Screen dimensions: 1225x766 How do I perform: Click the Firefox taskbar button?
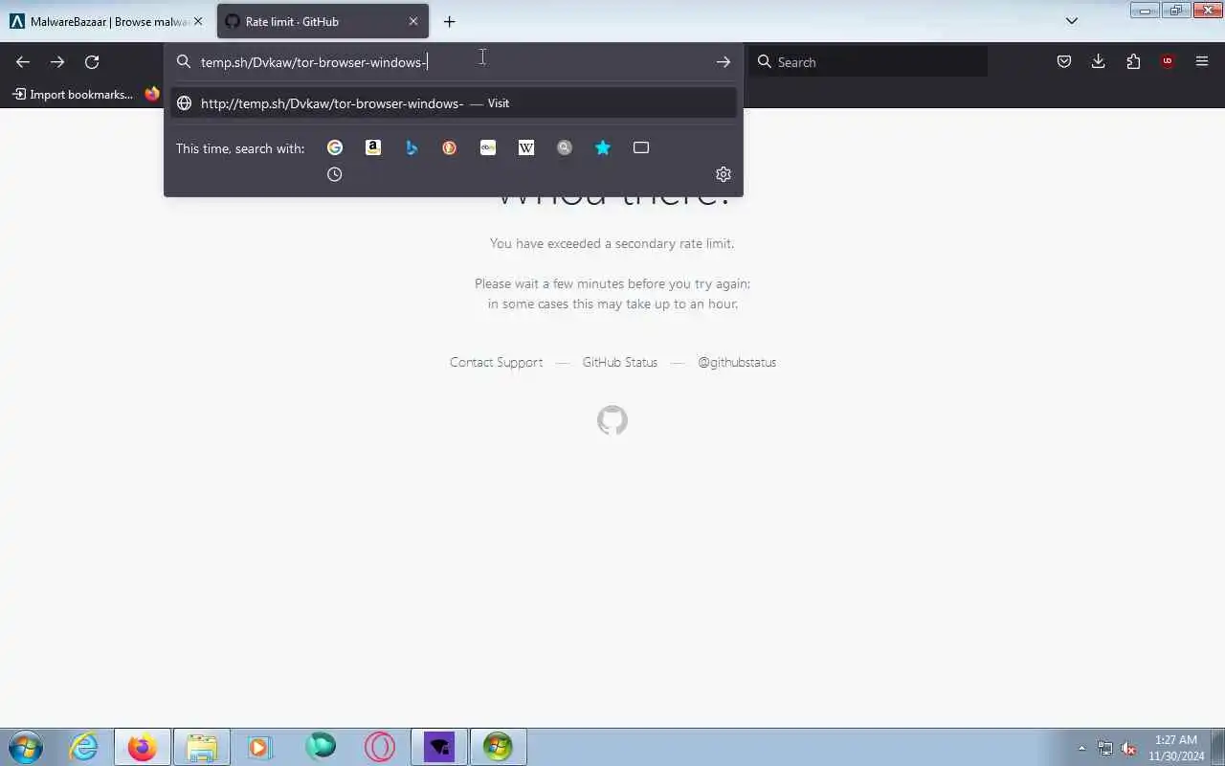(142, 747)
